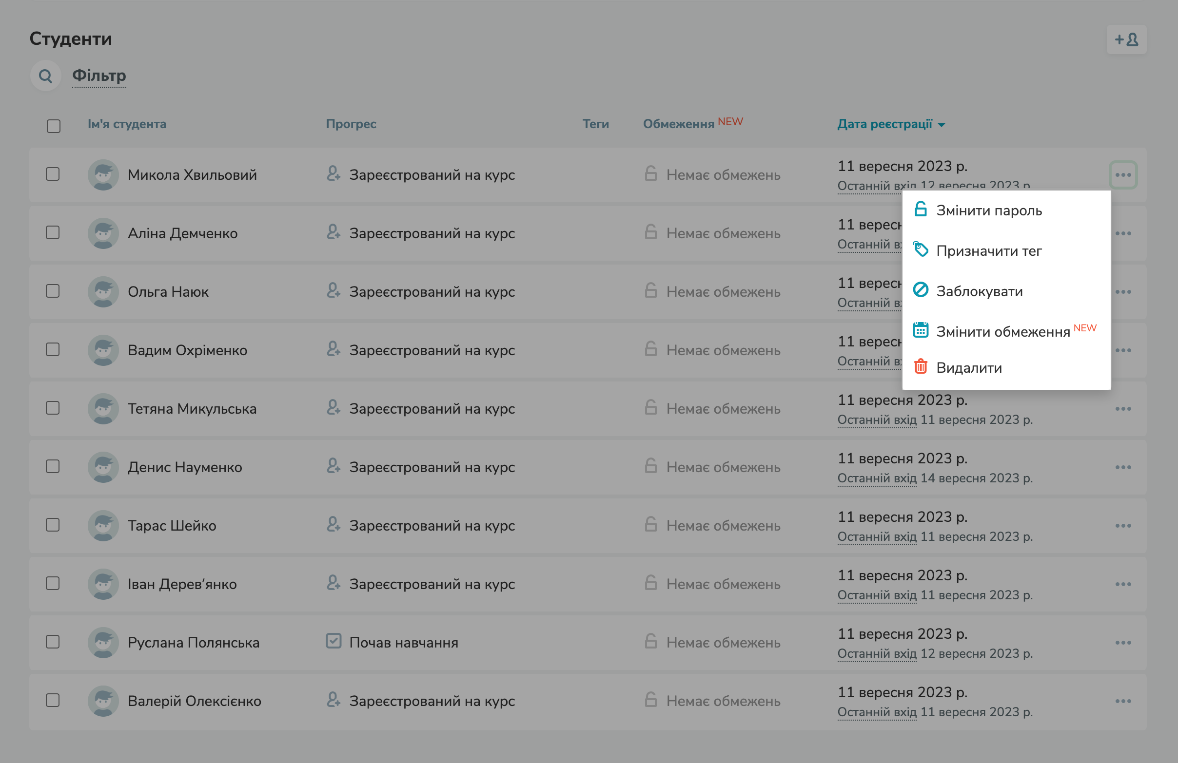
Task: Open the three-dots menu for Валерій Олексієнко
Action: point(1123,701)
